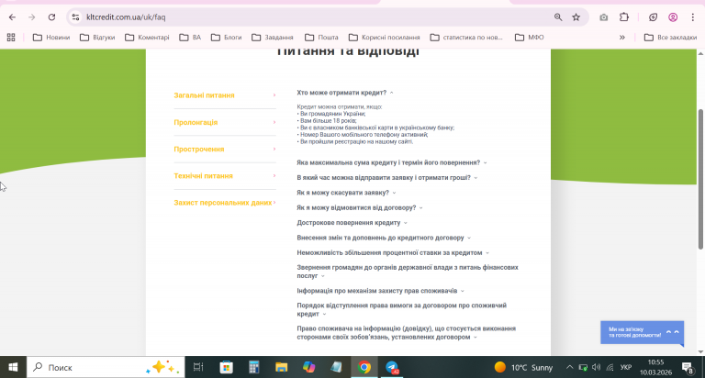Image resolution: width=705 pixels, height=378 pixels.
Task: Expand Звернення громадян до органів державної влади
Action: [x=408, y=272]
